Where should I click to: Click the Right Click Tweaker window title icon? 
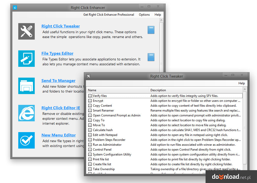tap(88, 76)
